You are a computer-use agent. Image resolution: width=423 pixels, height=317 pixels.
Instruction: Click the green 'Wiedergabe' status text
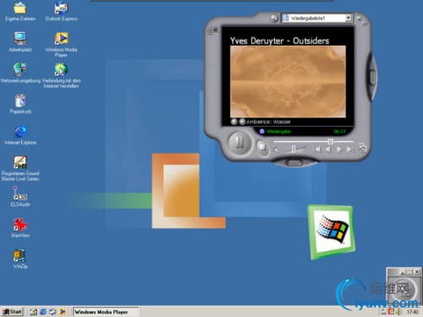[x=278, y=132]
